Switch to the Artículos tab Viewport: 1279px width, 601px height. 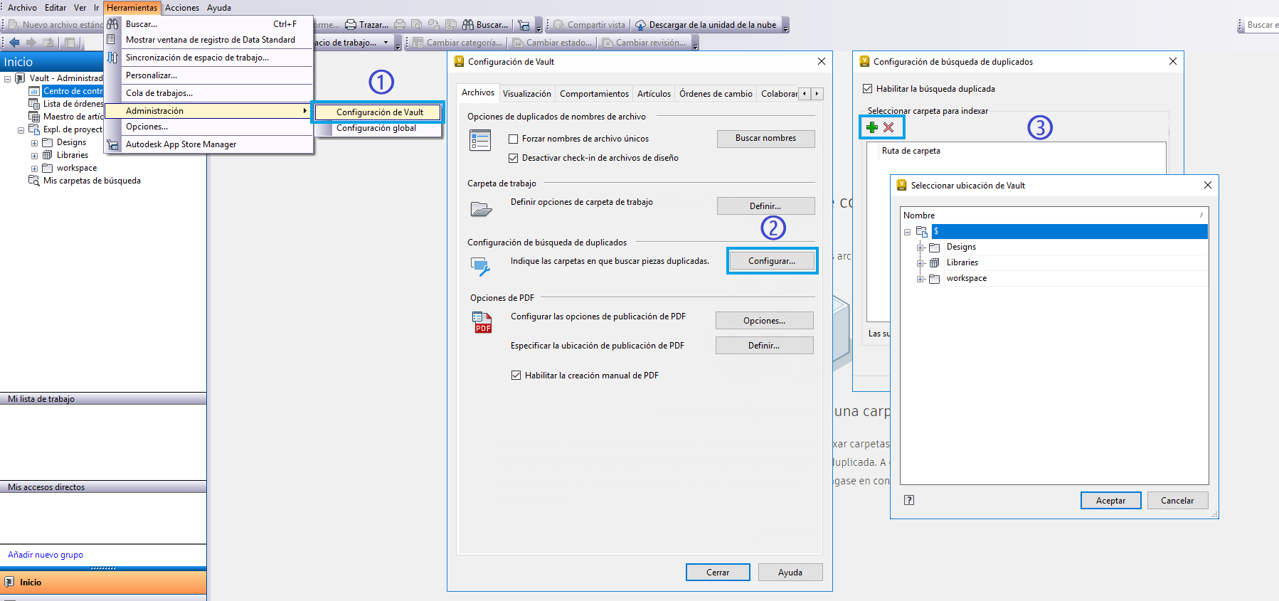[654, 93]
